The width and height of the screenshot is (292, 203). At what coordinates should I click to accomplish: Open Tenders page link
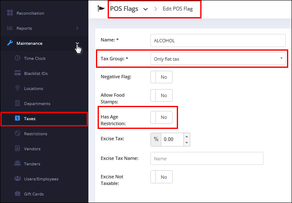[32, 164]
